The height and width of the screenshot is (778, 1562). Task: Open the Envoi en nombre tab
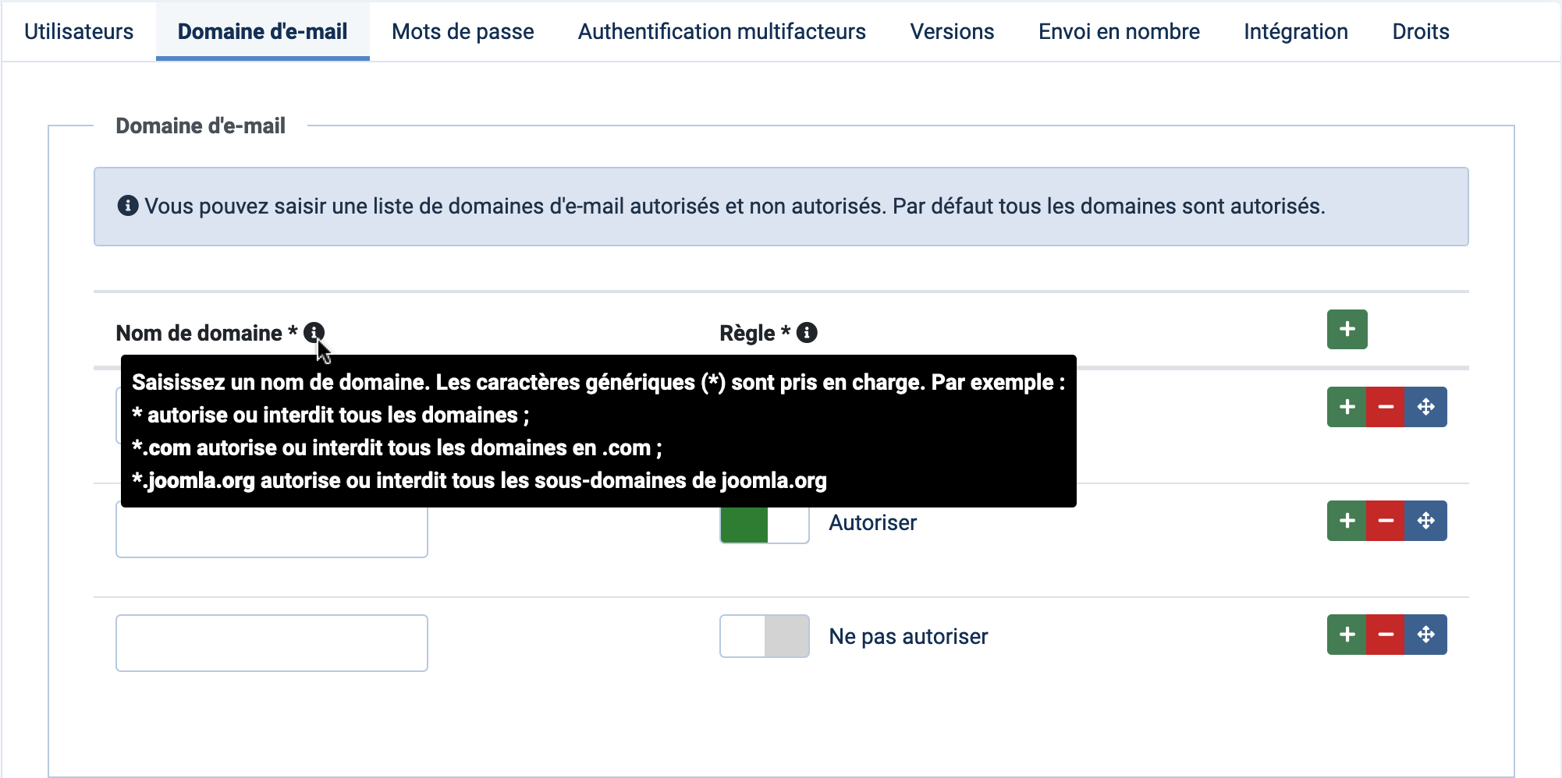[x=1119, y=31]
